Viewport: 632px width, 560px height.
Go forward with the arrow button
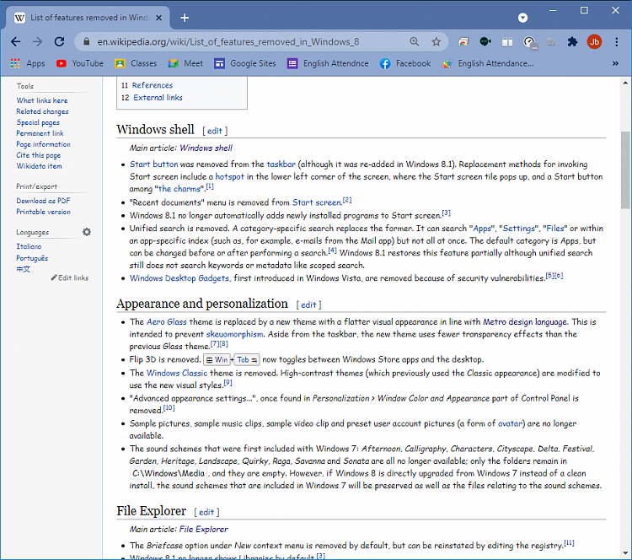[x=37, y=41]
